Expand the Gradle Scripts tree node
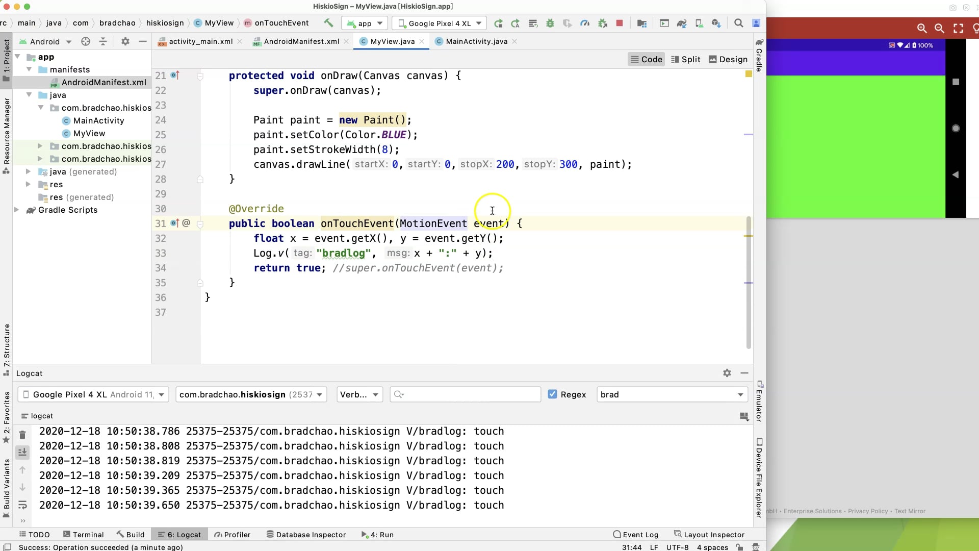 click(17, 210)
